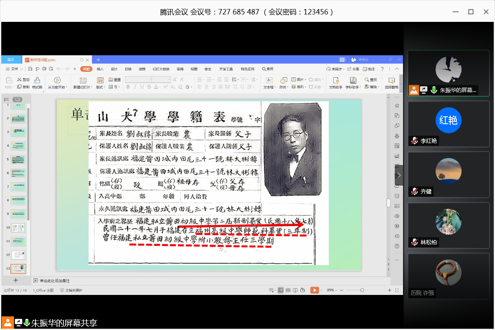
Task: Click the 分享 share button
Action: (x=353, y=69)
